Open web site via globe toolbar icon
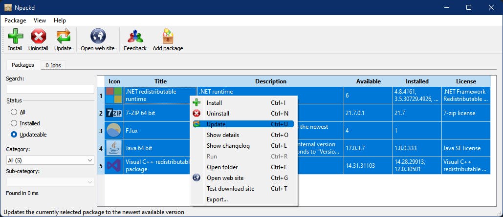503x217 pixels. click(x=98, y=37)
